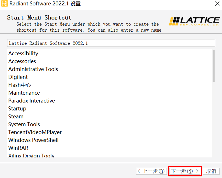Cancel setup with 取消 button
This screenshot has height=178, width=222.
pos(211,171)
